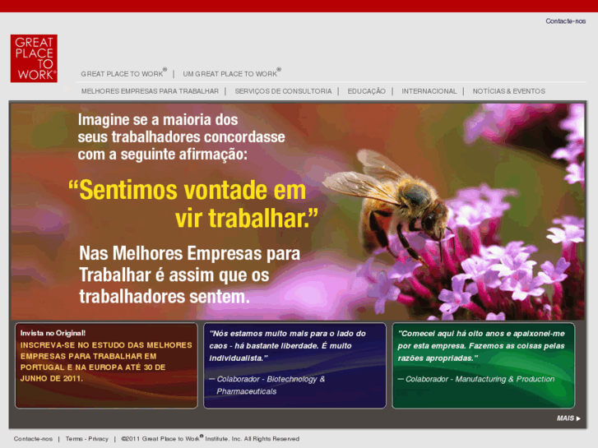598x448 pixels.
Task: Select Melhores Empresas Para Trabalhar menu
Action: coord(150,91)
